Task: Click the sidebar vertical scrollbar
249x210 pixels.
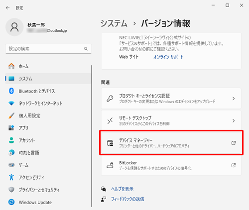Action: pos(91,136)
